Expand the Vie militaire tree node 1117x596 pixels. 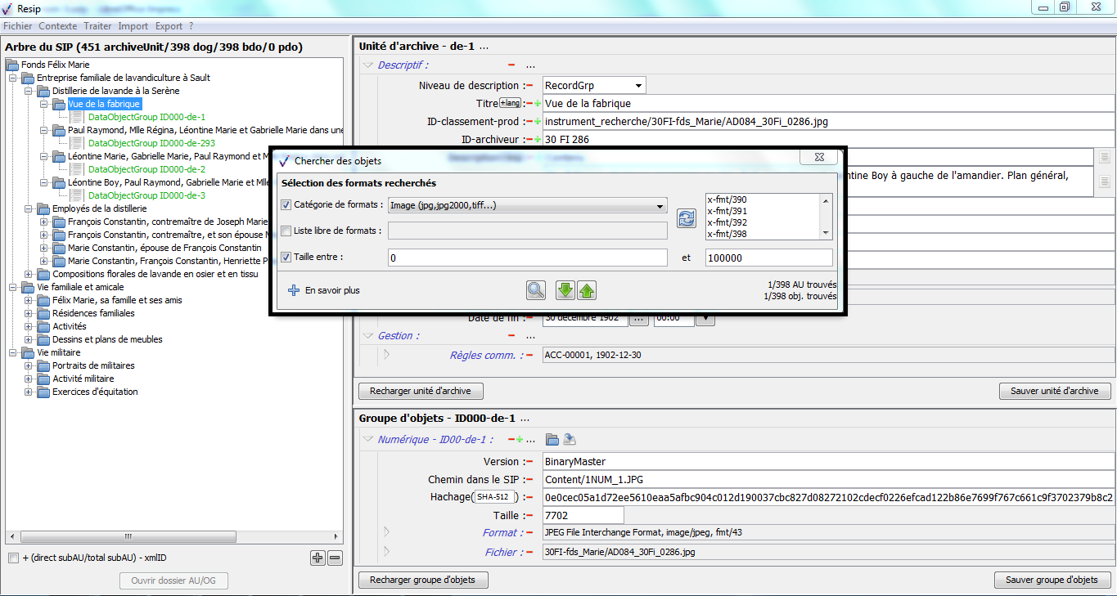pos(14,352)
